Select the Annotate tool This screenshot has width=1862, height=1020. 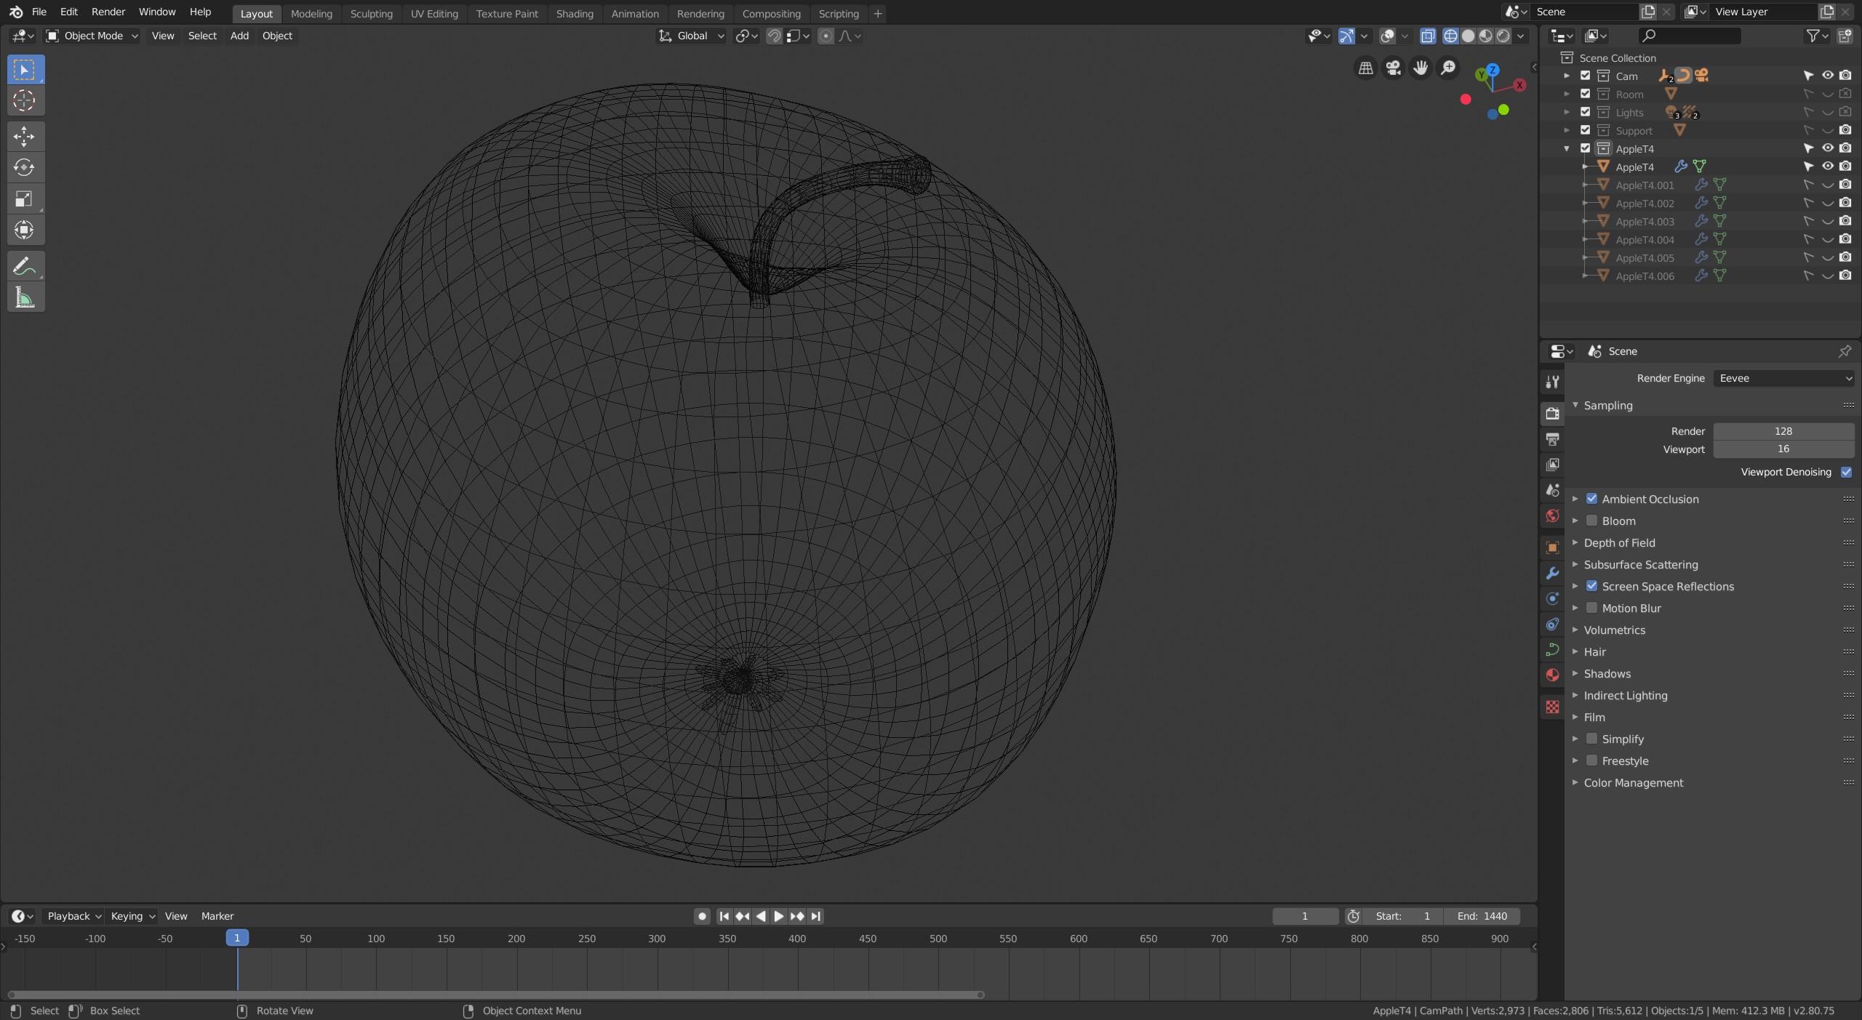pos(24,265)
